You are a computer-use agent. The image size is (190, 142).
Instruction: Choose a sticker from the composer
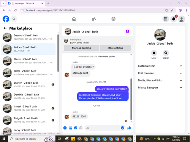coord(76,128)
